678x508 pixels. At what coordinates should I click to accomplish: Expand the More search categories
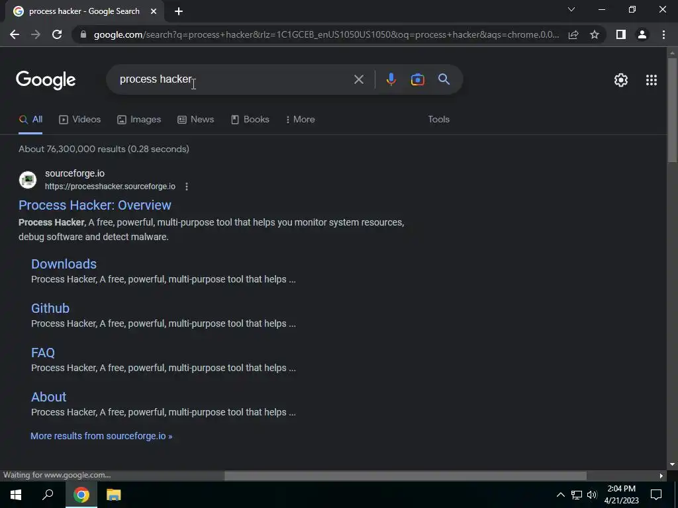pyautogui.click(x=300, y=119)
